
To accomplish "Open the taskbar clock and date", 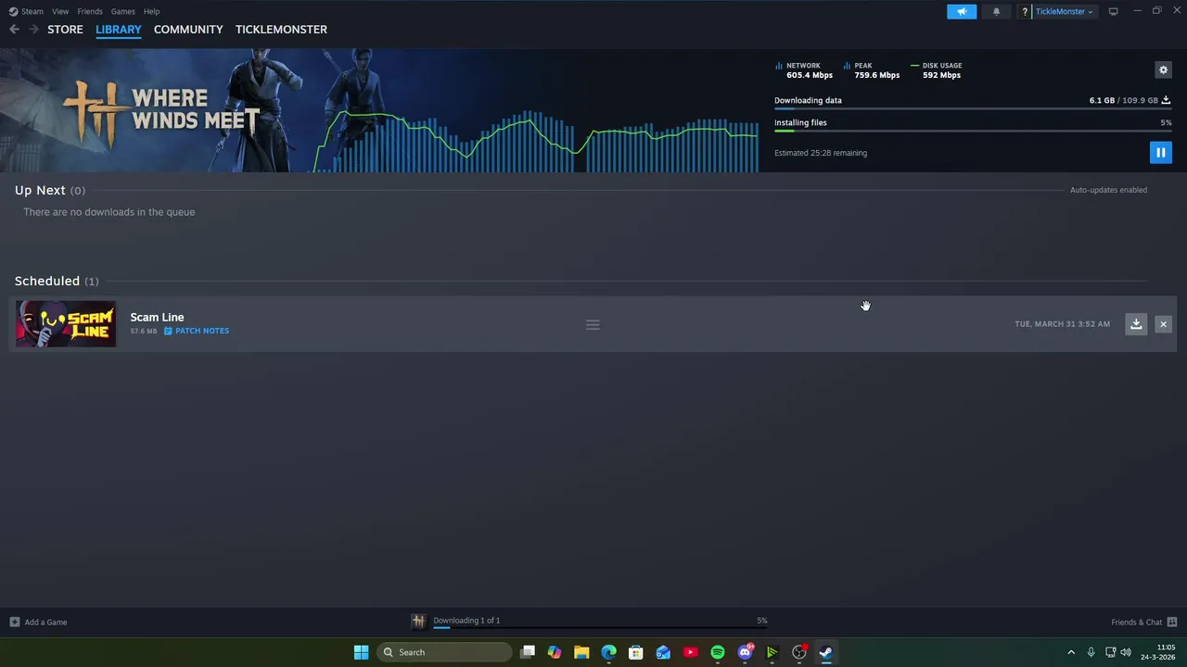I will point(1157,652).
